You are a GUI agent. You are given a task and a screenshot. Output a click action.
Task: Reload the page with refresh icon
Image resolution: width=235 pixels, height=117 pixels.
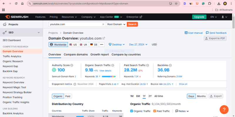pyautogui.click(x=16, y=4)
